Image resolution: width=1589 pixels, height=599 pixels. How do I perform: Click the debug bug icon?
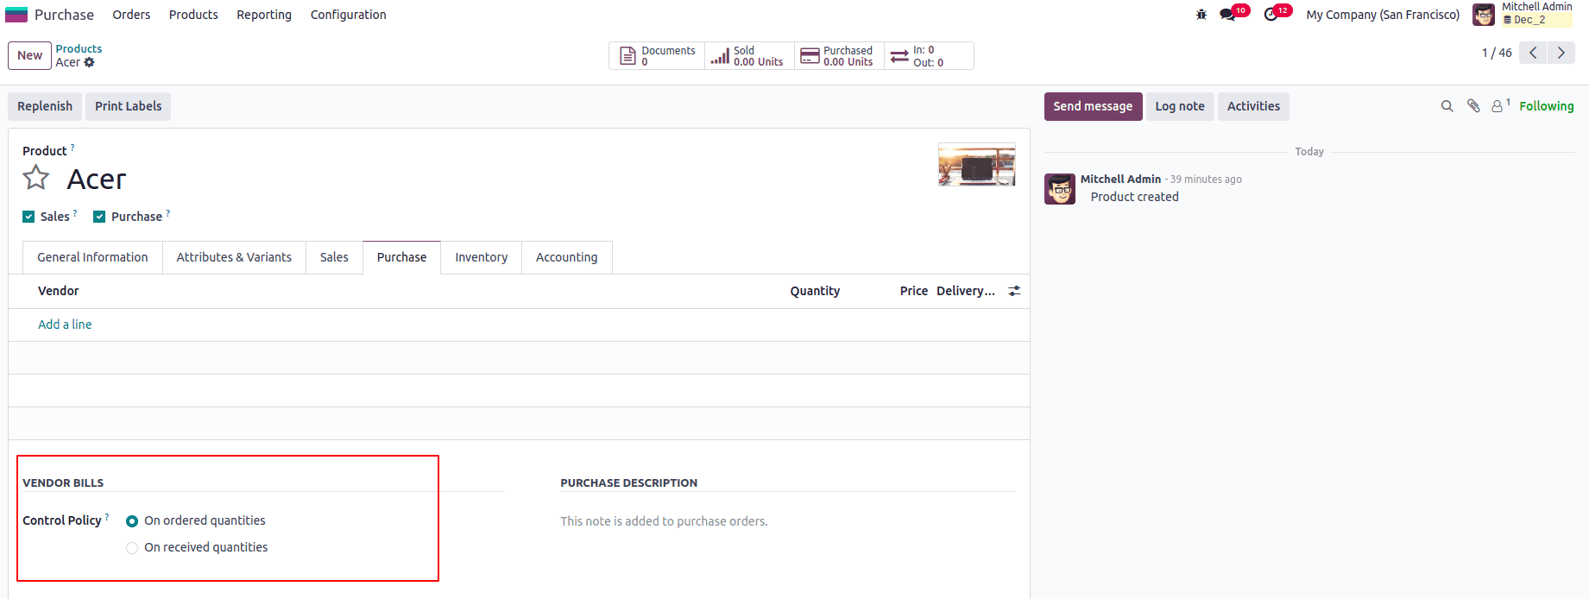tap(1201, 15)
